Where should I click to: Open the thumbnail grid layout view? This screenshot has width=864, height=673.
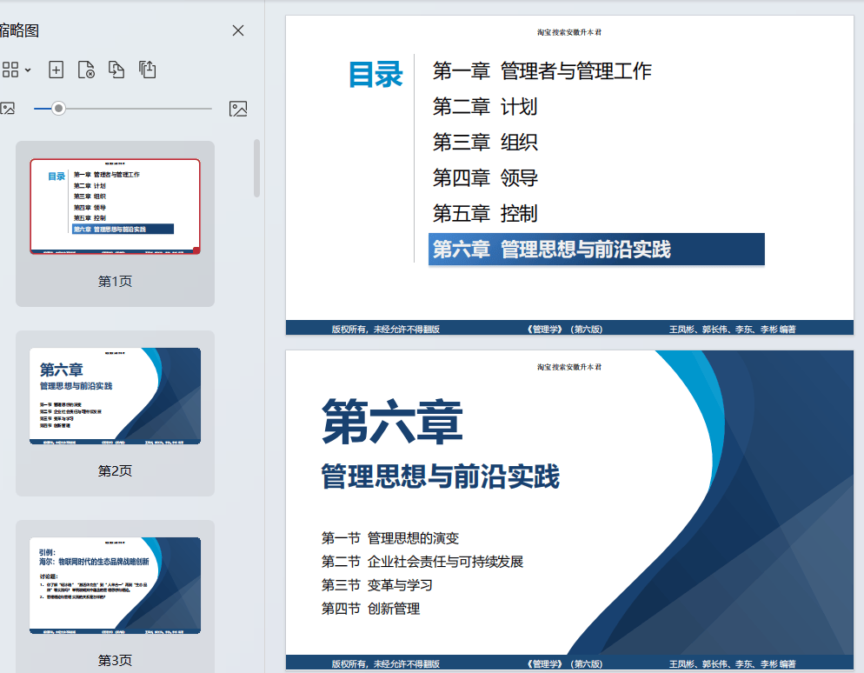pos(10,70)
